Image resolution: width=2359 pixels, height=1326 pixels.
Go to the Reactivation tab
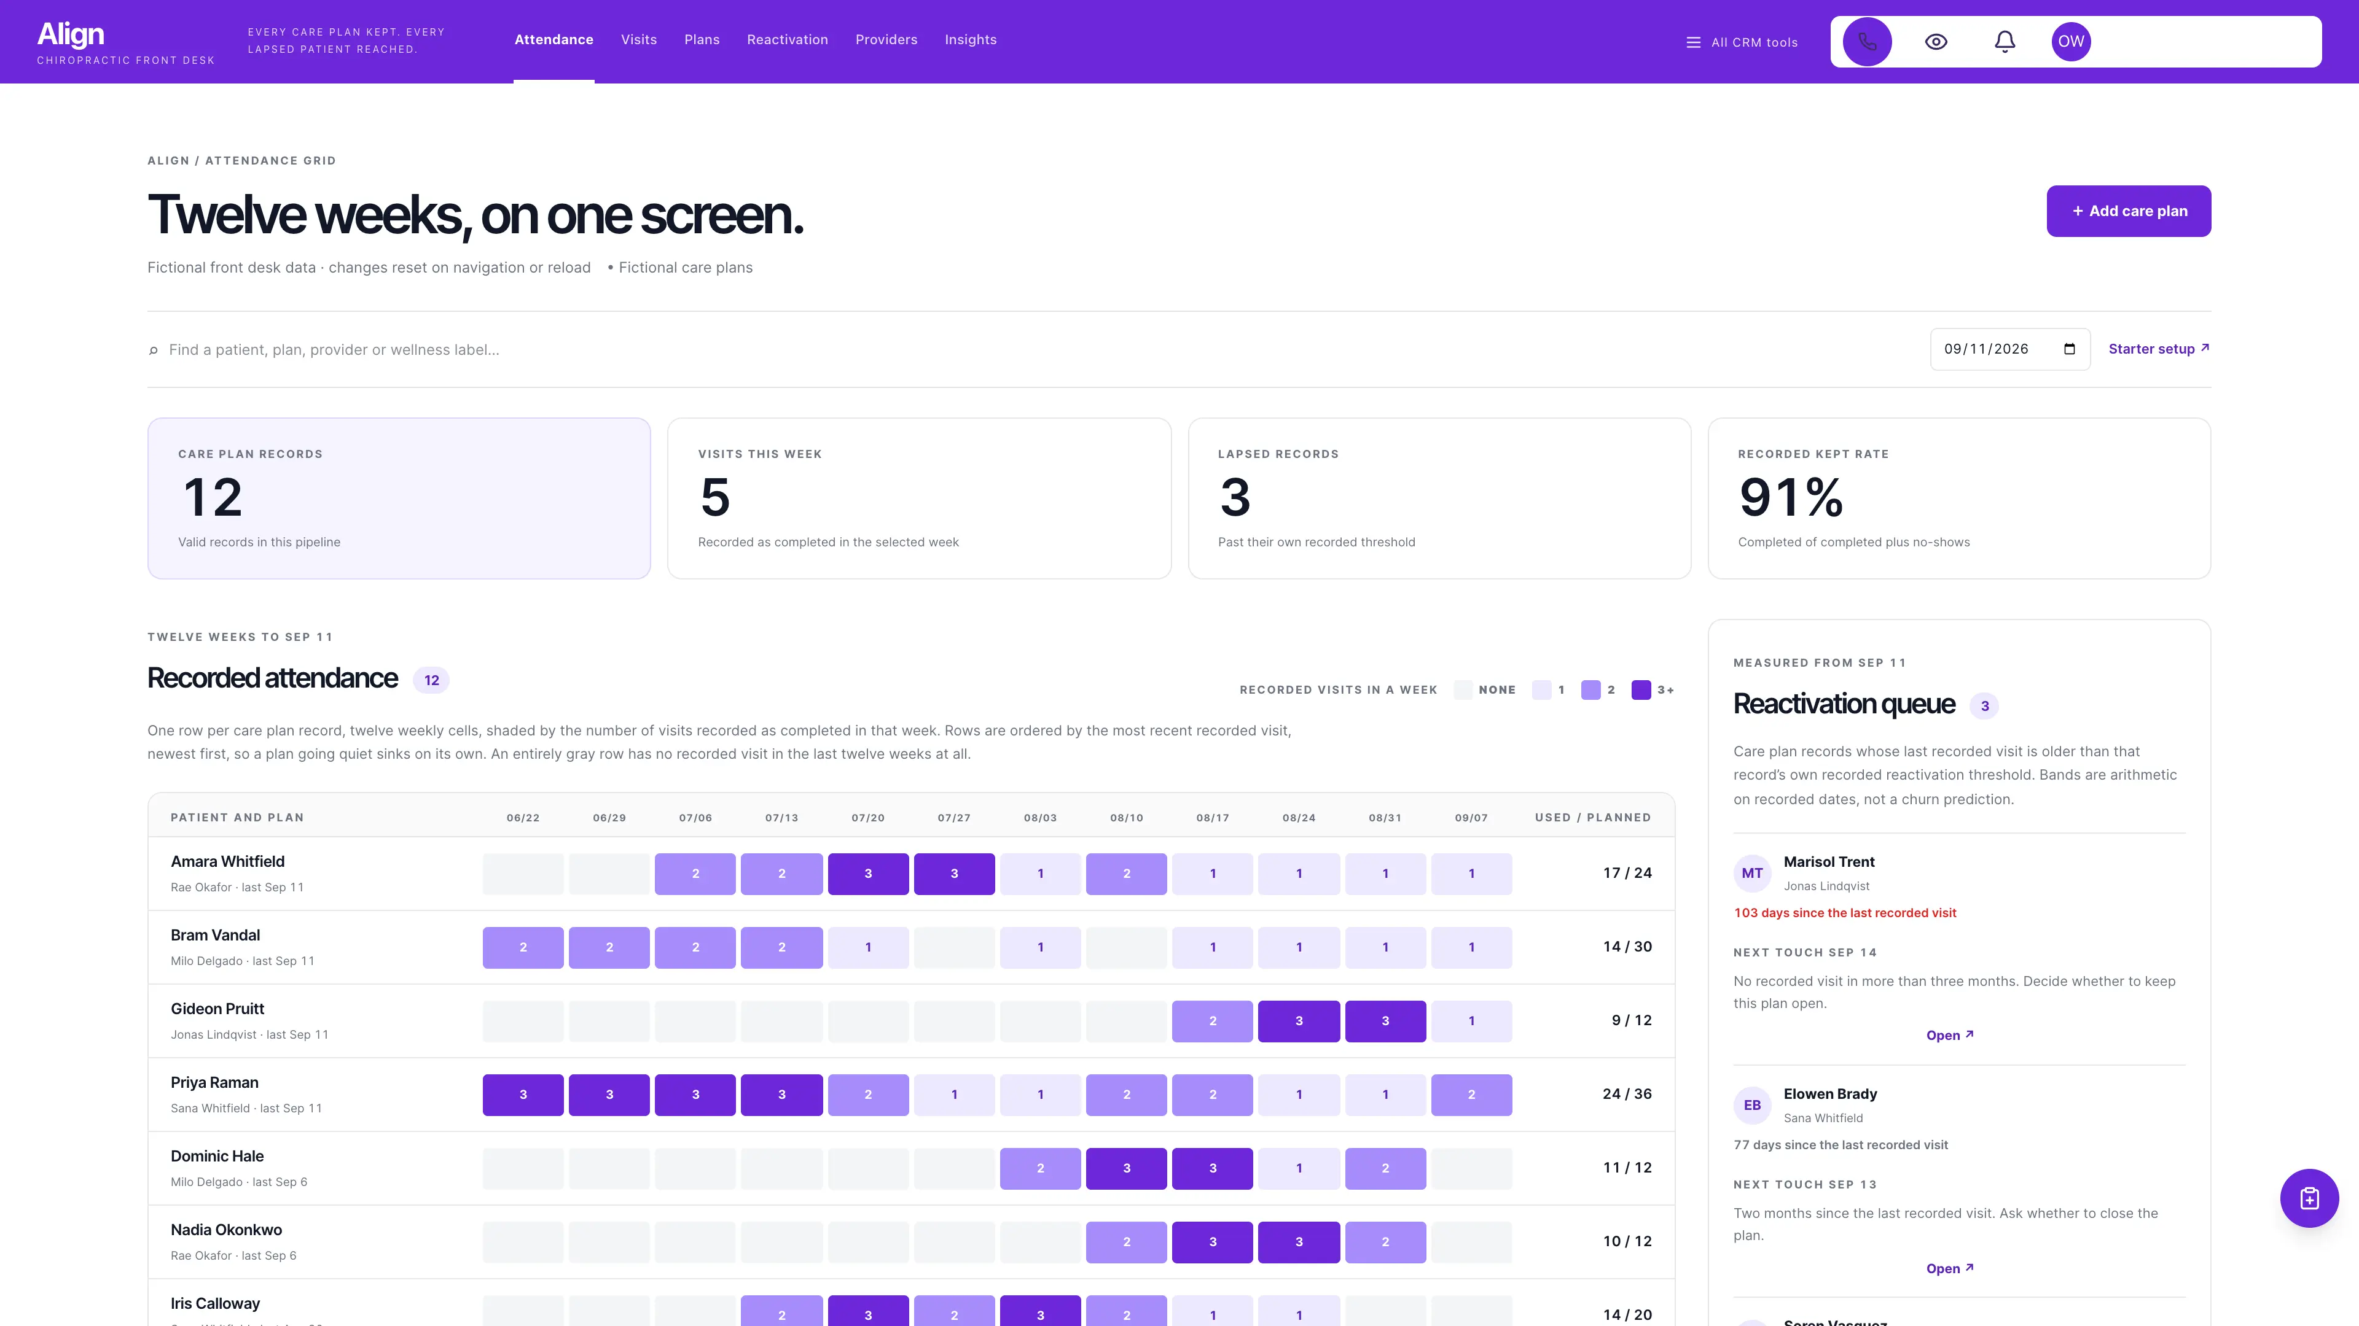click(788, 39)
